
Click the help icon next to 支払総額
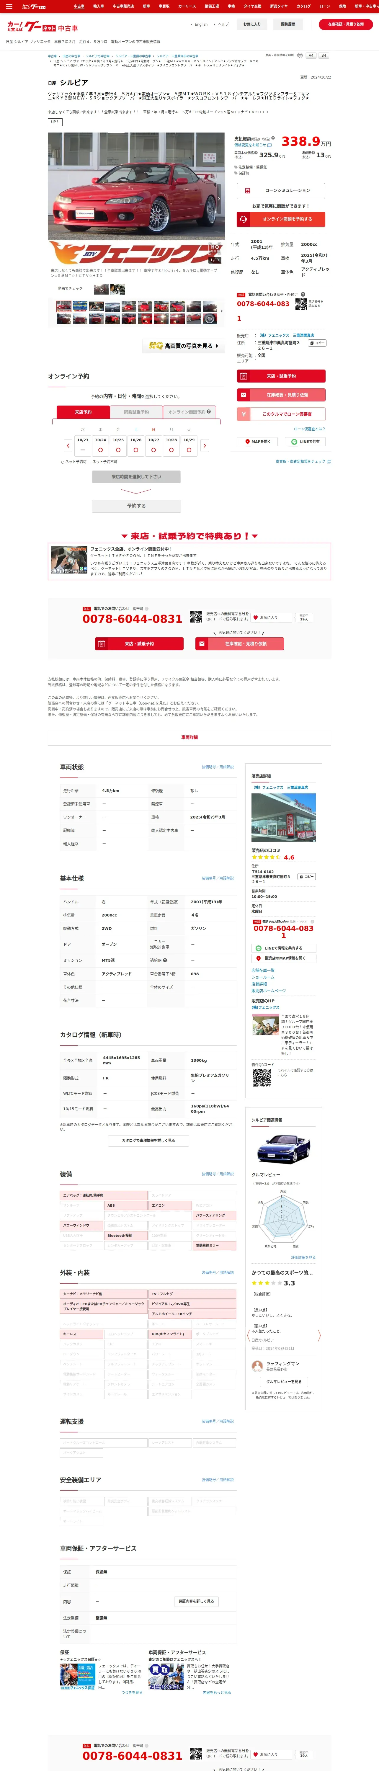tap(272, 138)
